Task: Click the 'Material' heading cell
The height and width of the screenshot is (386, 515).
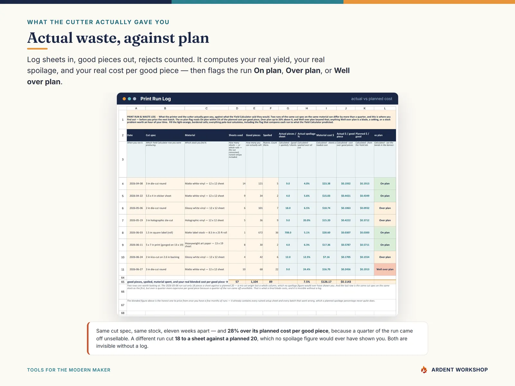Action: tap(206, 135)
